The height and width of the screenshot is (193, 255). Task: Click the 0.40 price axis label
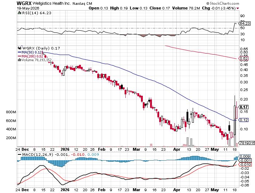coord(244,70)
